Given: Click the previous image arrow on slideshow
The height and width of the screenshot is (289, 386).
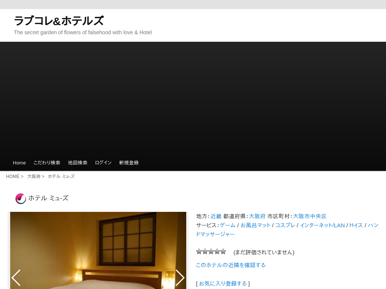Looking at the screenshot, I should click(16, 278).
